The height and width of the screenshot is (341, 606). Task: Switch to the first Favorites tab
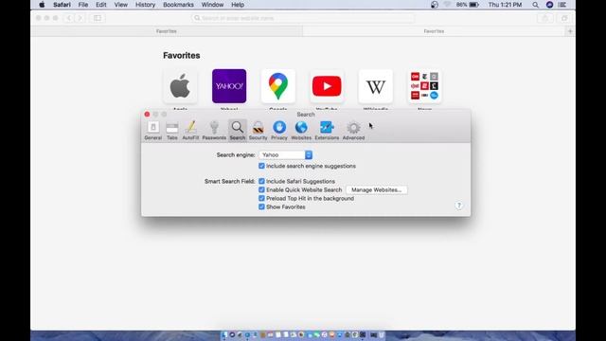click(x=167, y=31)
